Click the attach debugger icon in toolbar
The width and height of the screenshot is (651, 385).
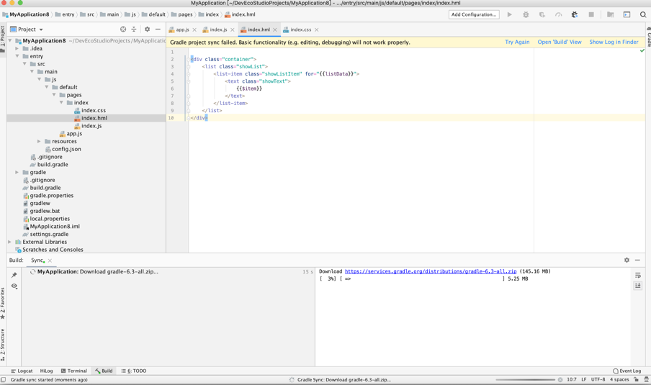pyautogui.click(x=575, y=14)
